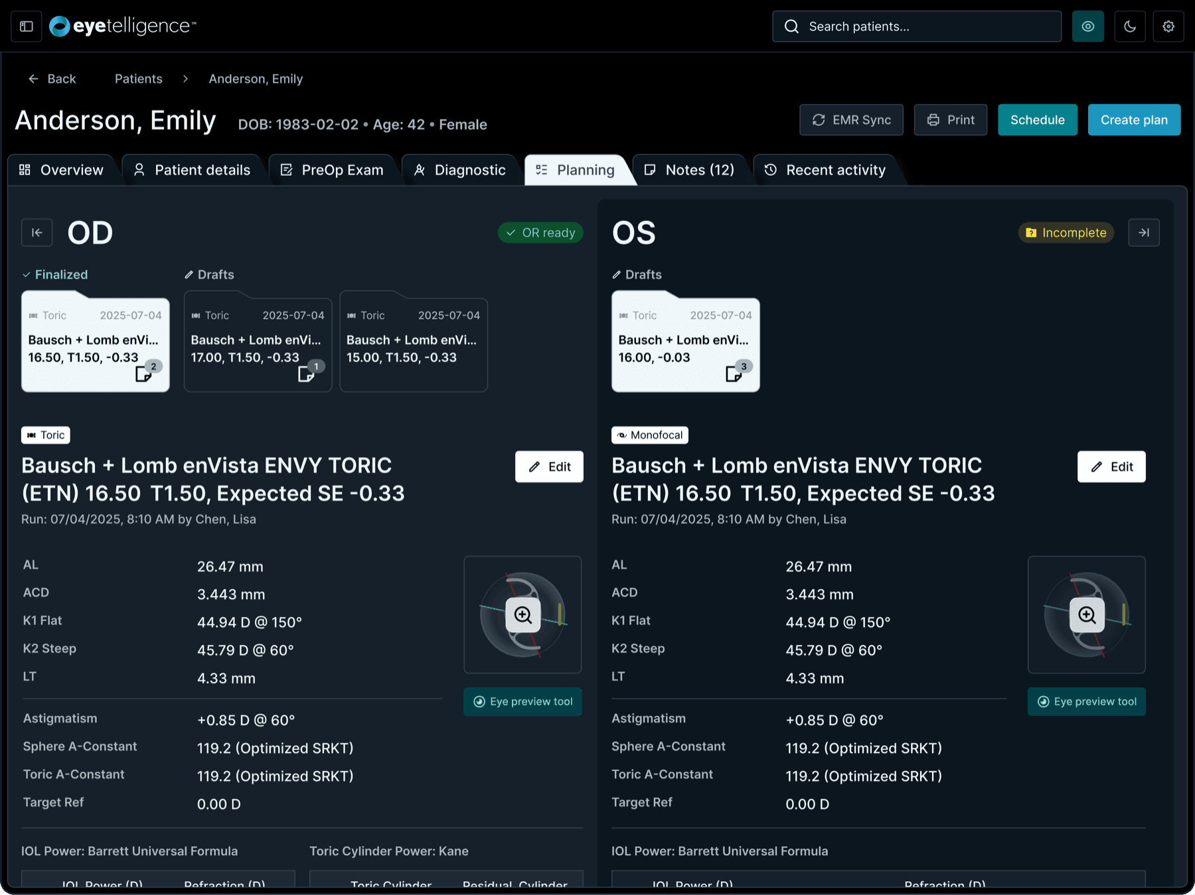The width and height of the screenshot is (1195, 895).
Task: Select OS Sphere A-Constant value 119.2
Action: click(x=864, y=748)
